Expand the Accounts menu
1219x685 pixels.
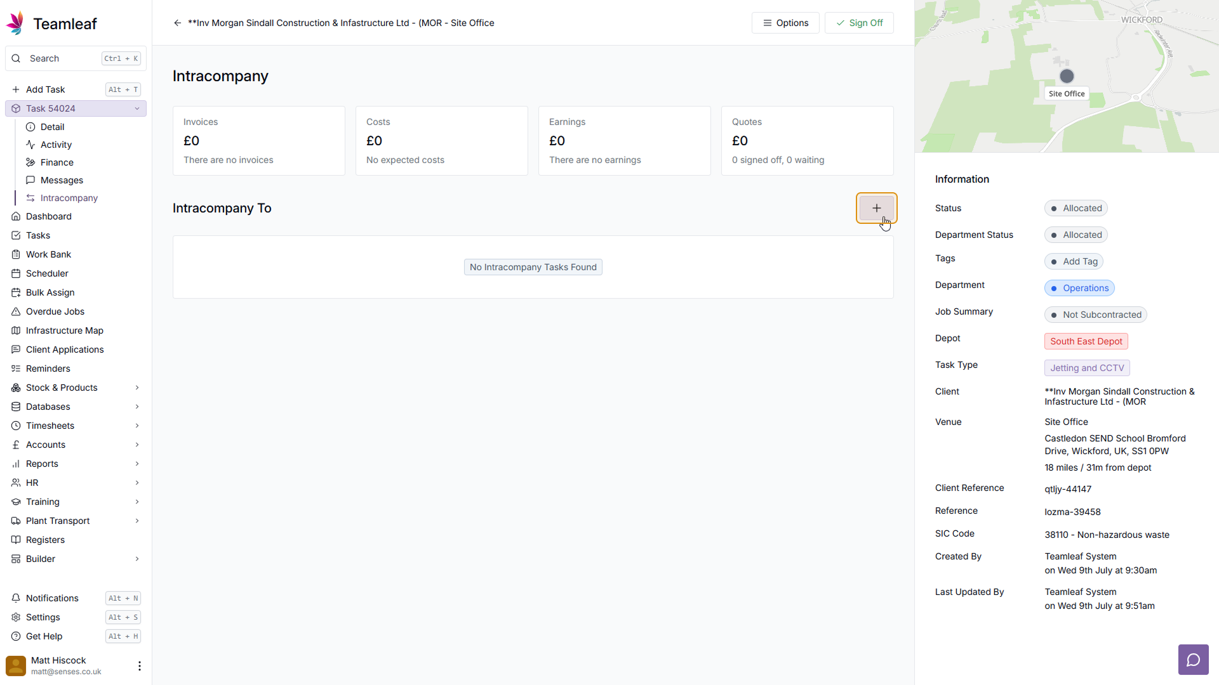(x=137, y=445)
